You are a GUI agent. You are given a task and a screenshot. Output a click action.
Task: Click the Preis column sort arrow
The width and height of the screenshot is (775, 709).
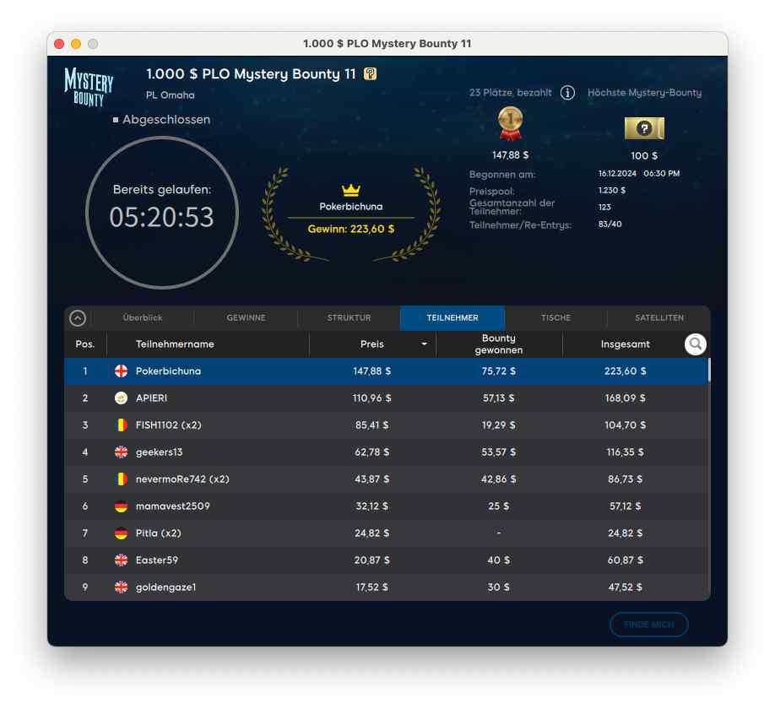[424, 344]
